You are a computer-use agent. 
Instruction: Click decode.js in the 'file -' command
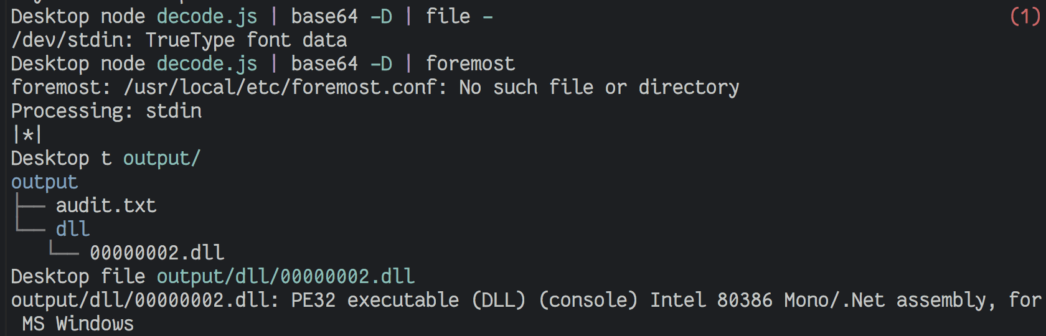(x=207, y=16)
